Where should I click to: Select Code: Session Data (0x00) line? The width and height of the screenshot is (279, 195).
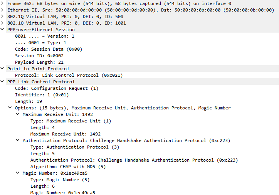tap(49, 49)
